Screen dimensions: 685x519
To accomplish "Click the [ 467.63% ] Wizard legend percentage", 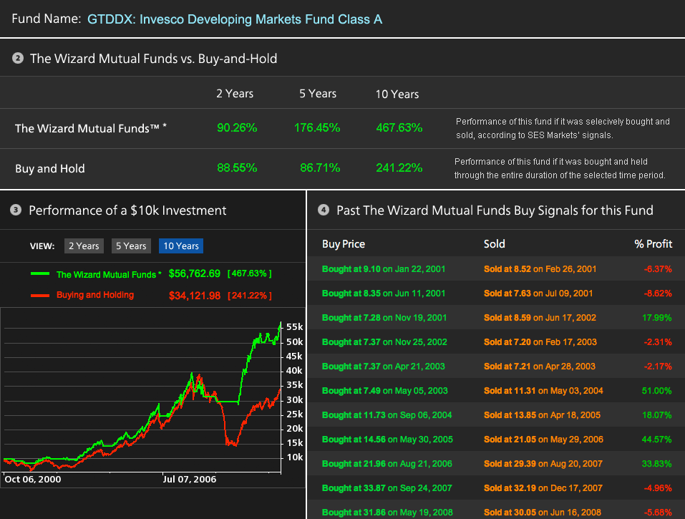I will pos(249,273).
